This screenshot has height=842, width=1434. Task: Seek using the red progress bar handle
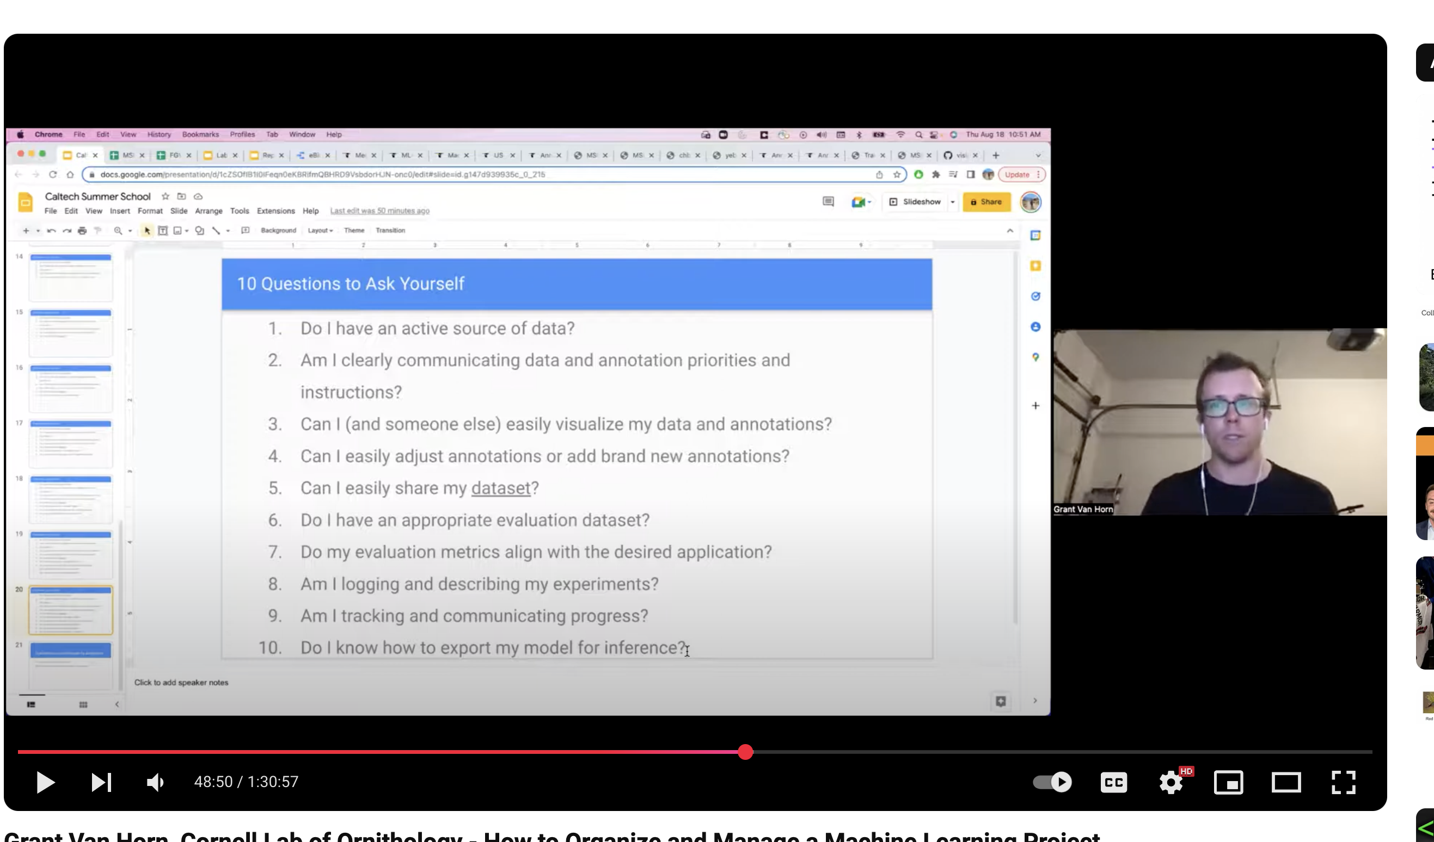click(745, 752)
